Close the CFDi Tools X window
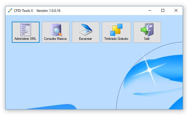 (x=176, y=10)
